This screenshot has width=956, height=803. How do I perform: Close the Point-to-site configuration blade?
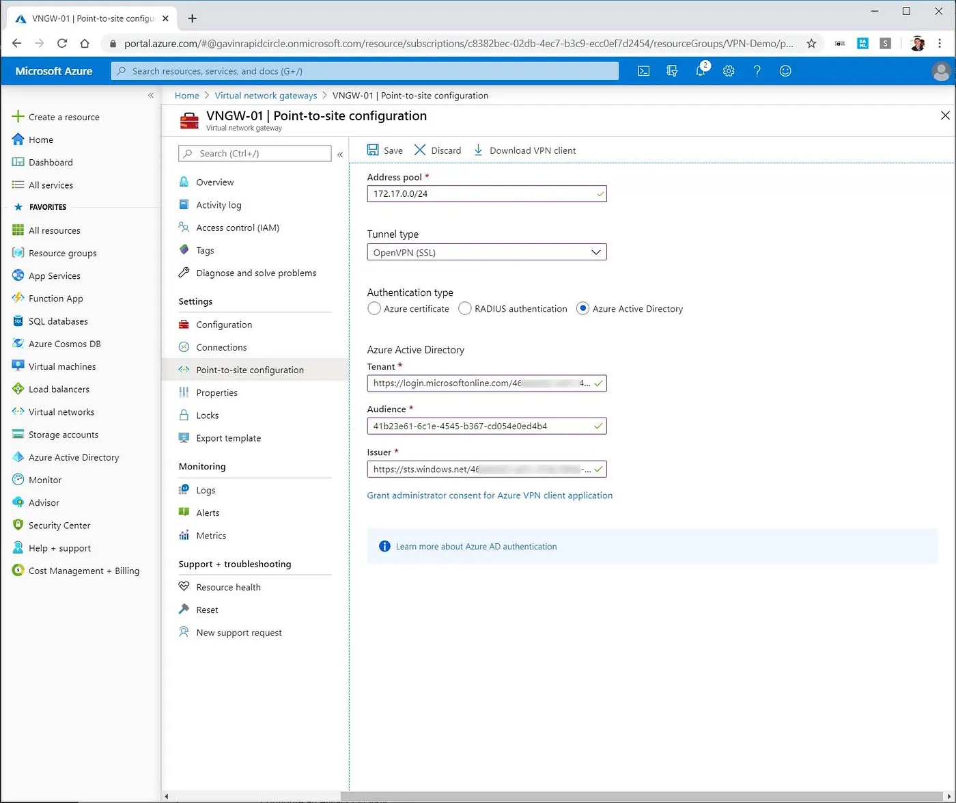(x=945, y=115)
